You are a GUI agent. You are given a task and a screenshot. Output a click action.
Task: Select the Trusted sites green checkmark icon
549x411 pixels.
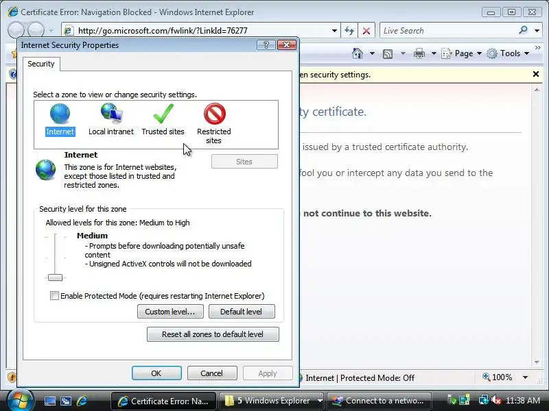click(163, 114)
